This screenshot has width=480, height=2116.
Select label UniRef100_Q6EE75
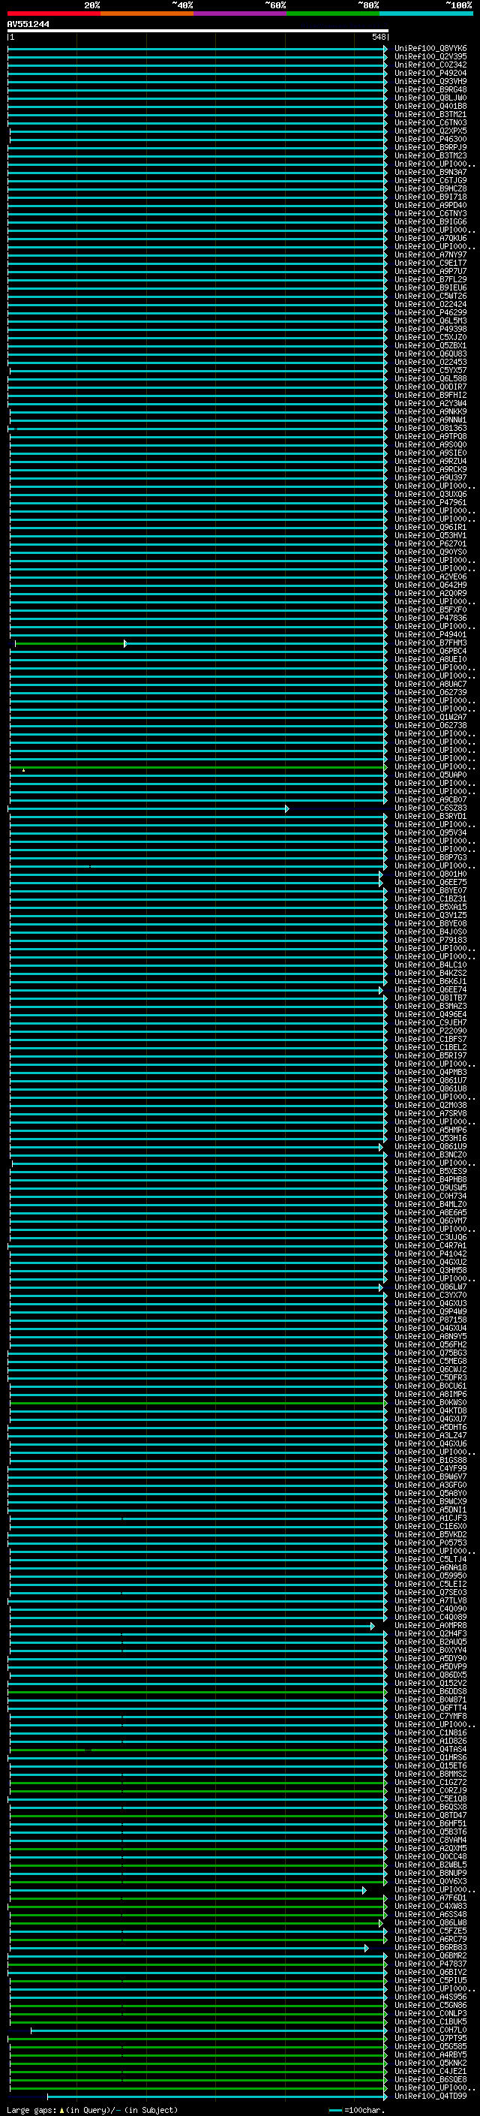point(430,882)
